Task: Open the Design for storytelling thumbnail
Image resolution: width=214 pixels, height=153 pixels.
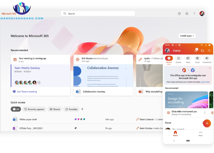Action: [186, 100]
